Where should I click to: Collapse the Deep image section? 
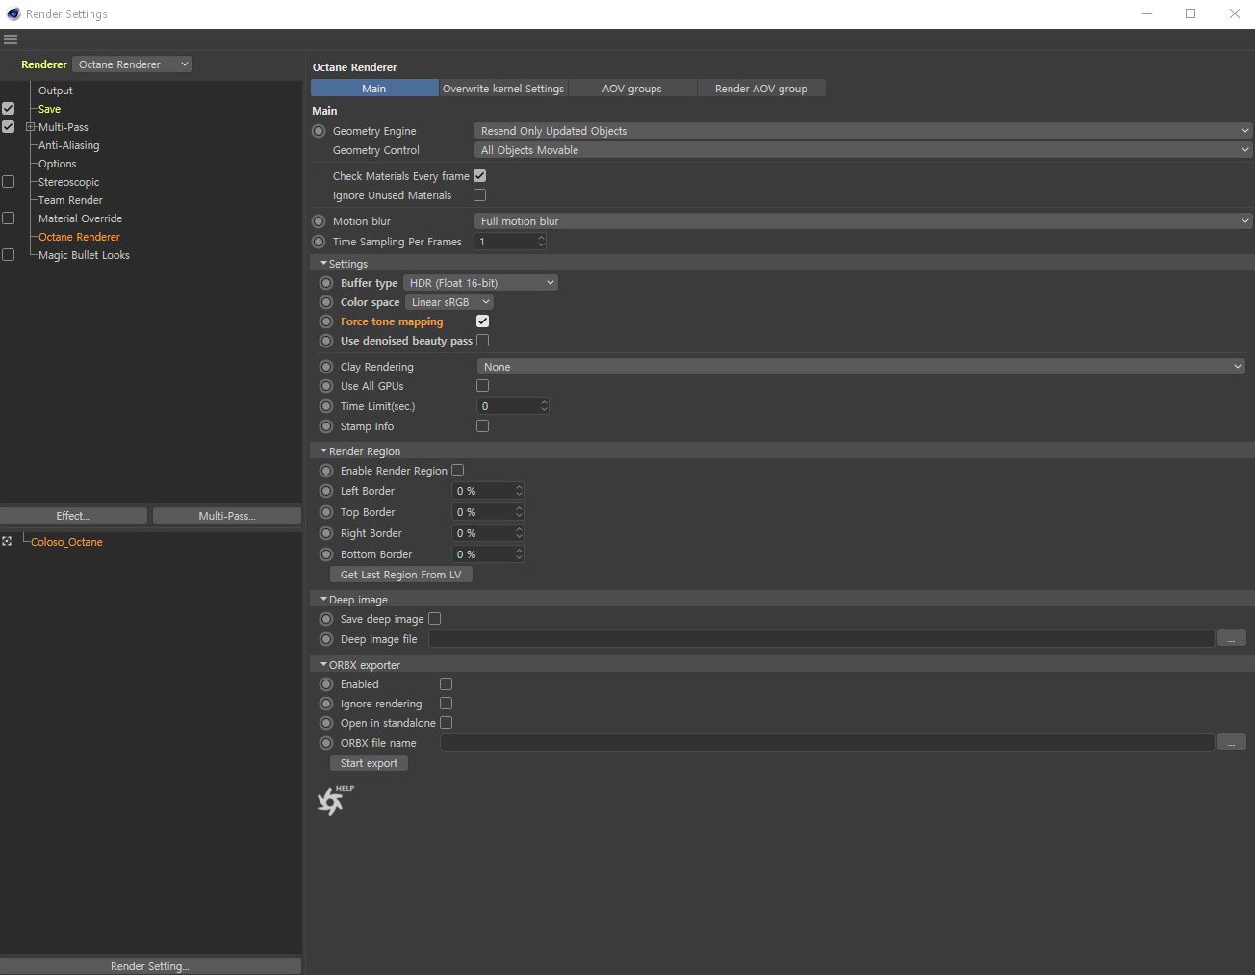(323, 599)
